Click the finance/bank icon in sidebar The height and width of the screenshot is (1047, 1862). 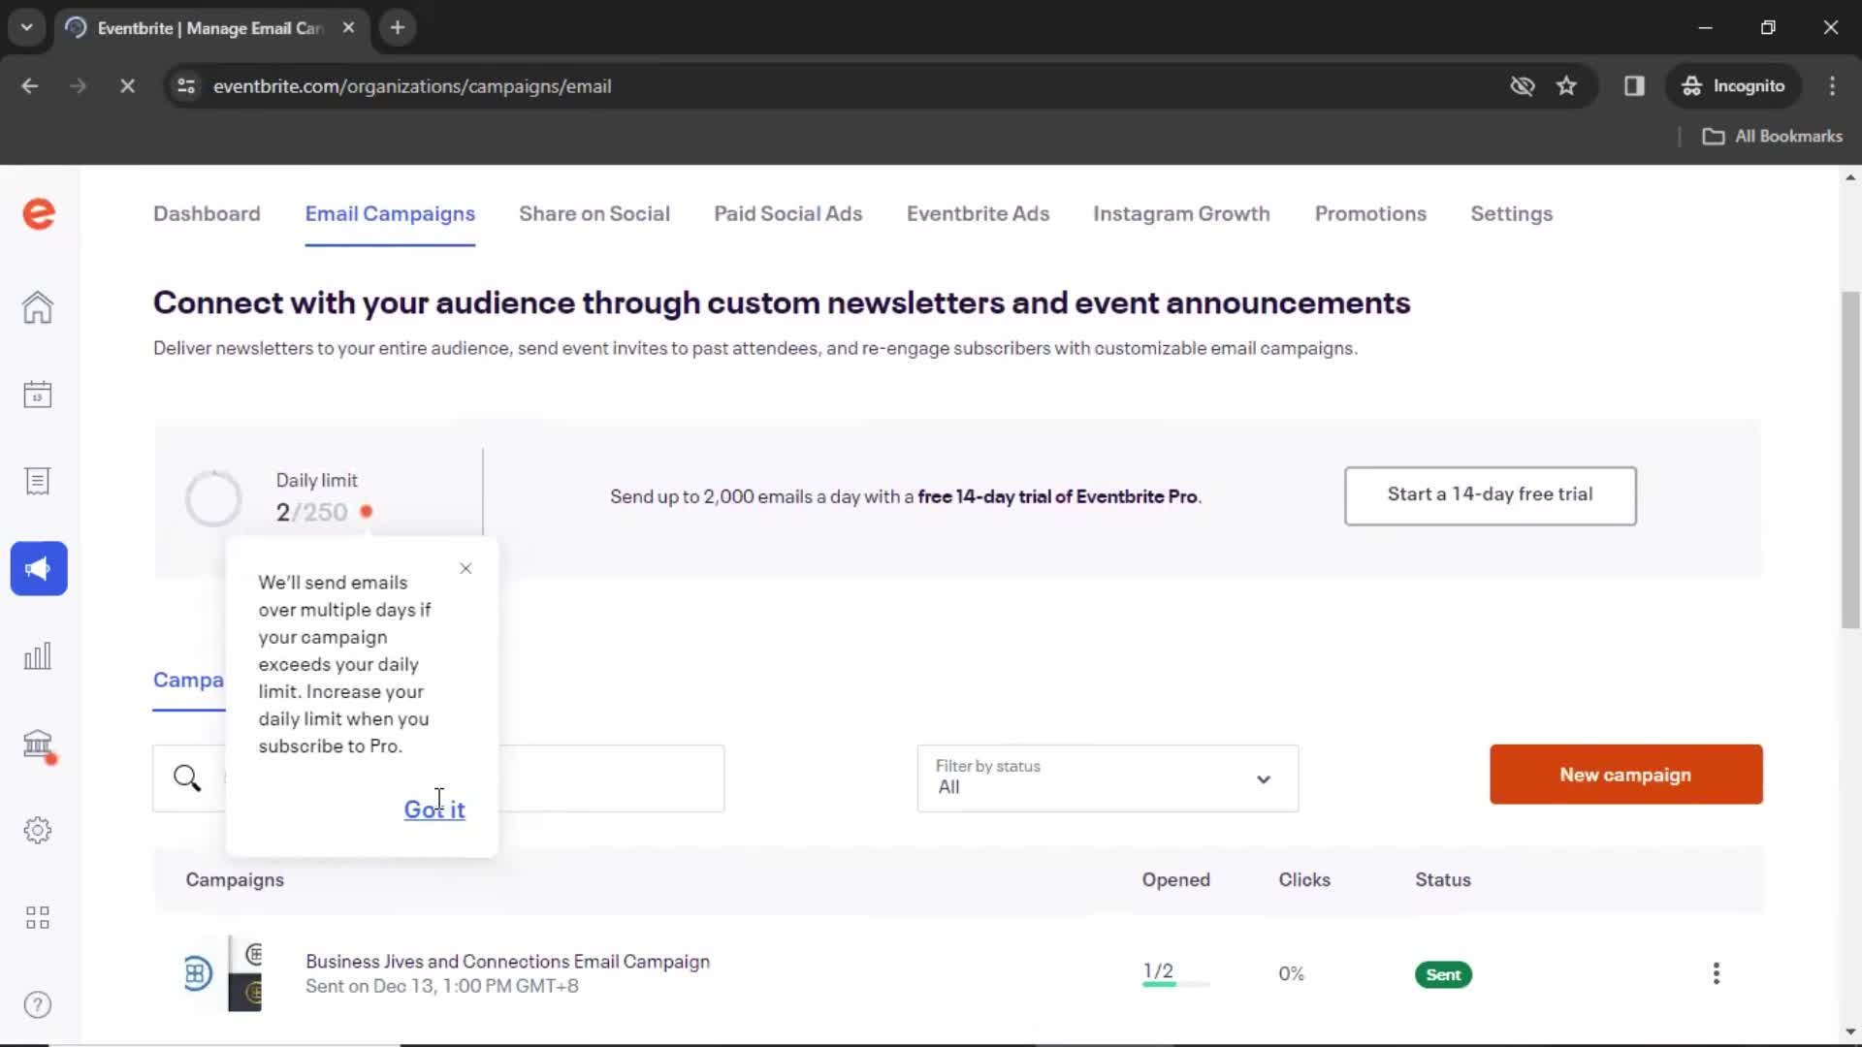coord(37,743)
